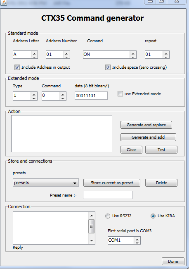189x269 pixels.
Task: Increase the Address Number spinner
Action: pyautogui.click(x=66, y=53)
